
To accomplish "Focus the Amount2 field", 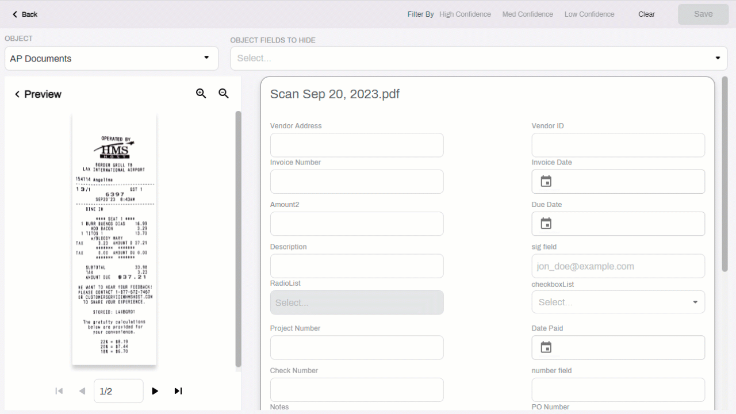I will (357, 224).
